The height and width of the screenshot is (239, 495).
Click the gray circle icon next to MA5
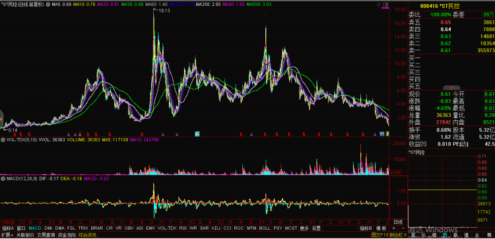pos(48,5)
